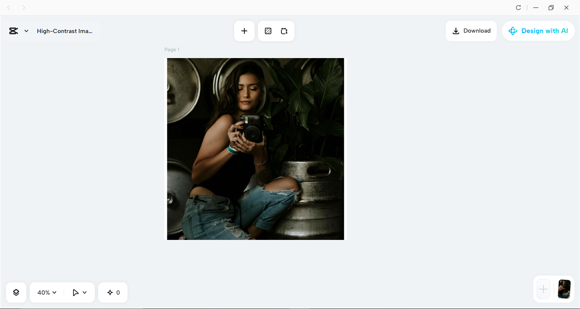Open the plus add-element button
This screenshot has width=580, height=309.
click(x=244, y=31)
